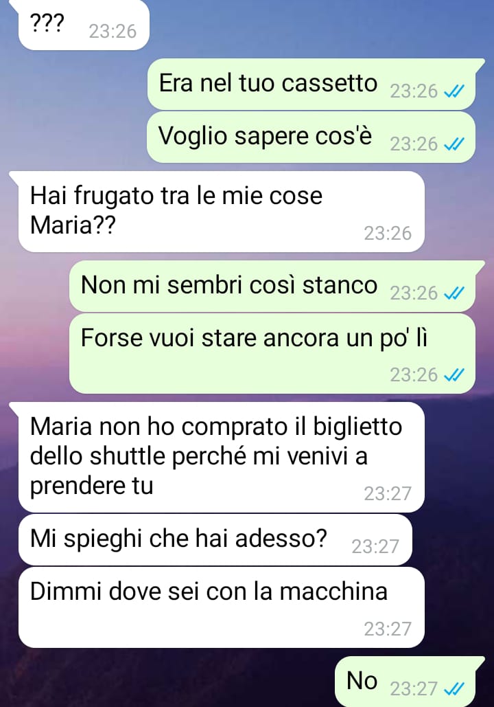Select the 'Forse vuoi stare ancora un po' lì' bubble
The width and height of the screenshot is (494, 707).
272,353
